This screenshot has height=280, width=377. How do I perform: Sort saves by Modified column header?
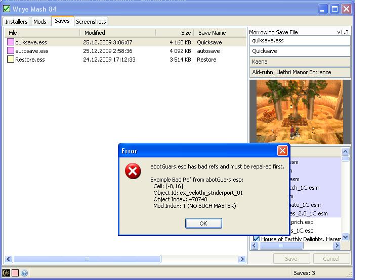(95, 32)
